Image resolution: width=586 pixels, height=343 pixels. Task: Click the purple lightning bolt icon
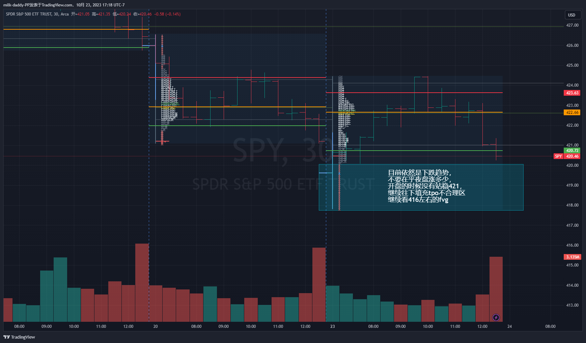click(x=496, y=317)
